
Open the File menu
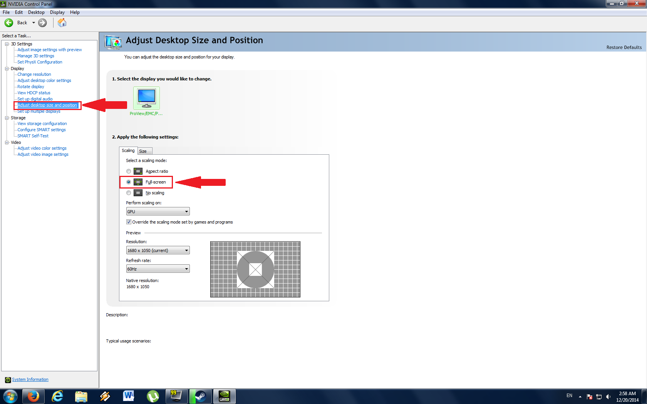coord(6,12)
